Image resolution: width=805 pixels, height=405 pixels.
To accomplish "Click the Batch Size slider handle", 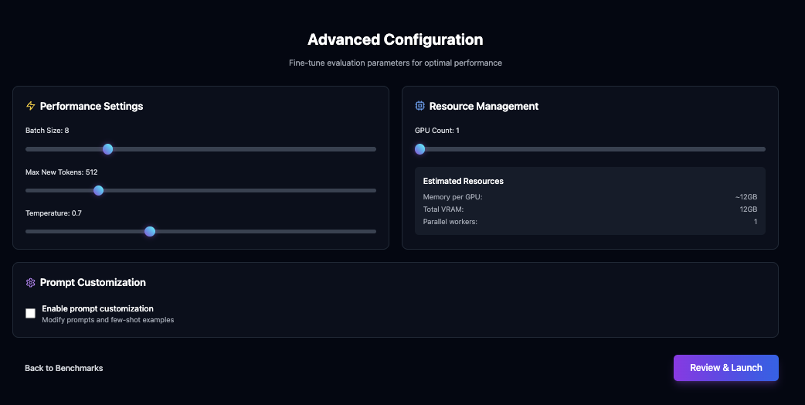I will pos(108,149).
